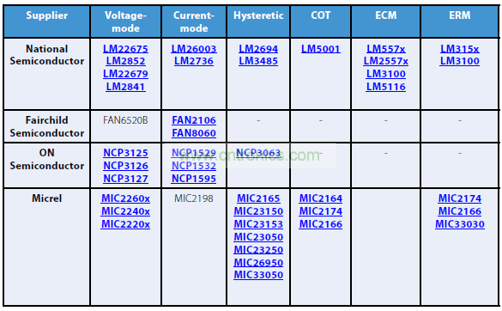Open the NCP3125 voltage-mode link

[x=125, y=153]
